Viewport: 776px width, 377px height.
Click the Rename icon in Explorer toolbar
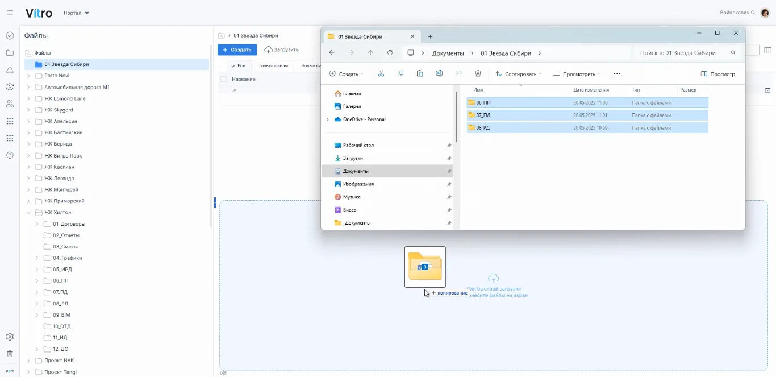(439, 74)
